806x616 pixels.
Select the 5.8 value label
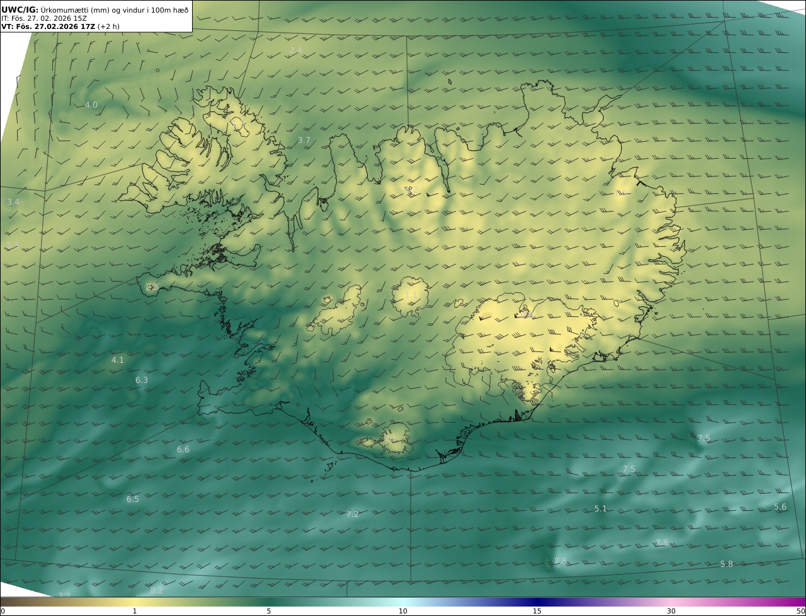tap(727, 564)
